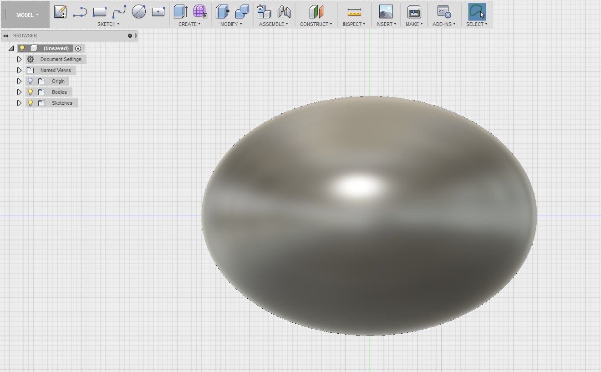Open the CREATE dropdown menu
The width and height of the screenshot is (601, 372).
[x=189, y=24]
